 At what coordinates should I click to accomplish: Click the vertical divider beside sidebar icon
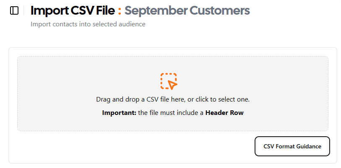pos(24,10)
